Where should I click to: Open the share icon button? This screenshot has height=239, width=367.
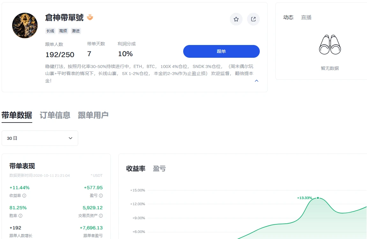[253, 19]
